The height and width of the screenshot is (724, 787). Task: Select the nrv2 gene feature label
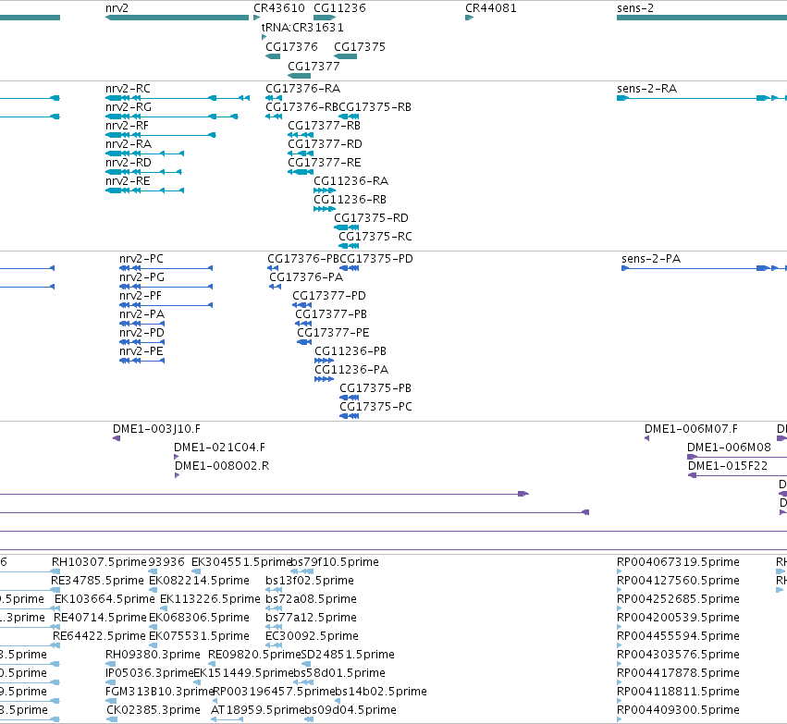tap(117, 8)
